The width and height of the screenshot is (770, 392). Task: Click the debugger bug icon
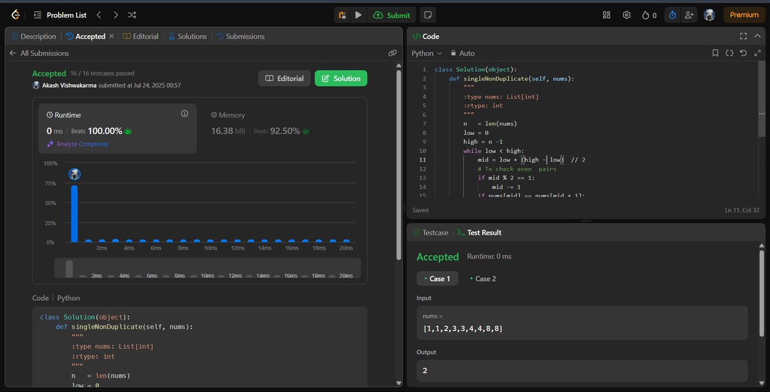342,15
